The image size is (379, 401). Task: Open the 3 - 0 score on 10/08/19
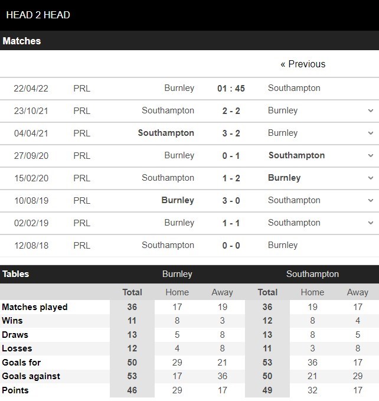click(x=231, y=200)
